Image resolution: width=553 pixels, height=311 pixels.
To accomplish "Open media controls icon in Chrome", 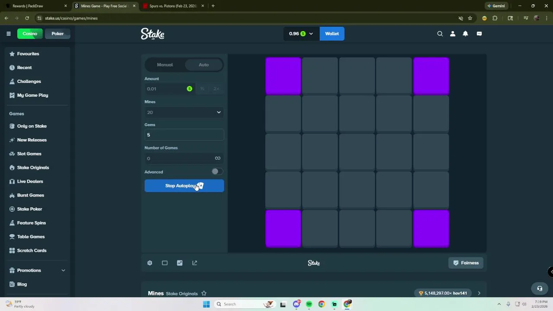I will (x=526, y=18).
